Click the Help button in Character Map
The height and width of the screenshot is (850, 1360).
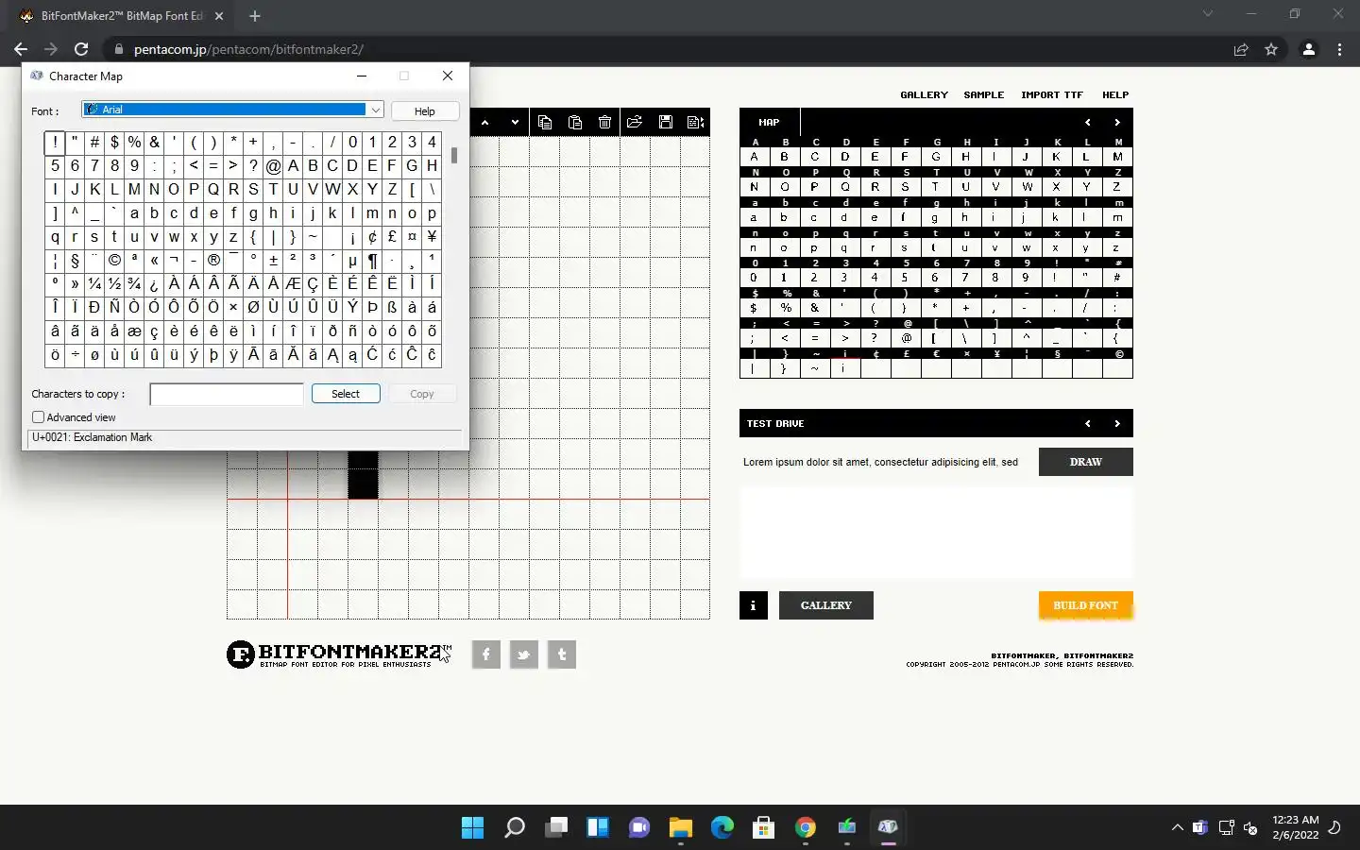click(425, 110)
